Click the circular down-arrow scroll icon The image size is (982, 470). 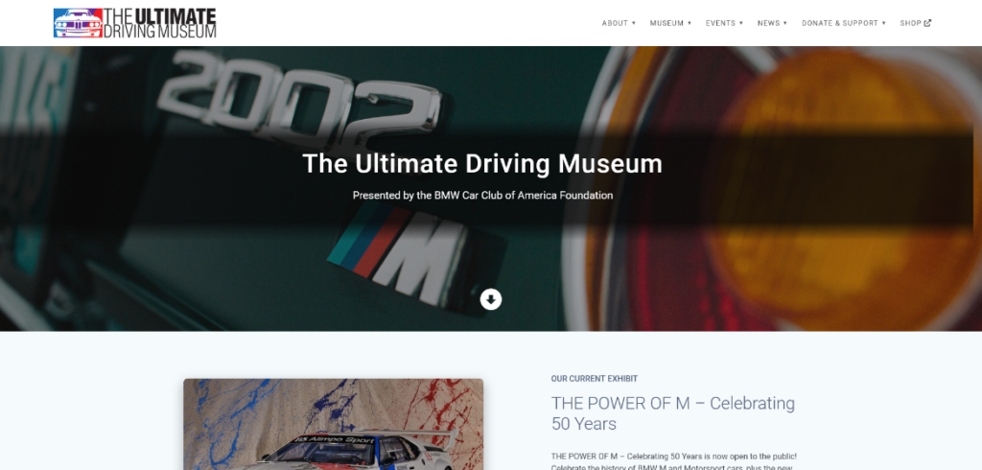491,299
